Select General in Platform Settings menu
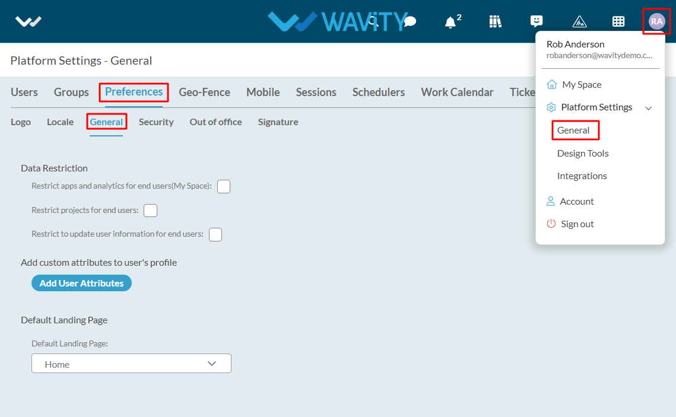This screenshot has height=417, width=676. pos(573,130)
